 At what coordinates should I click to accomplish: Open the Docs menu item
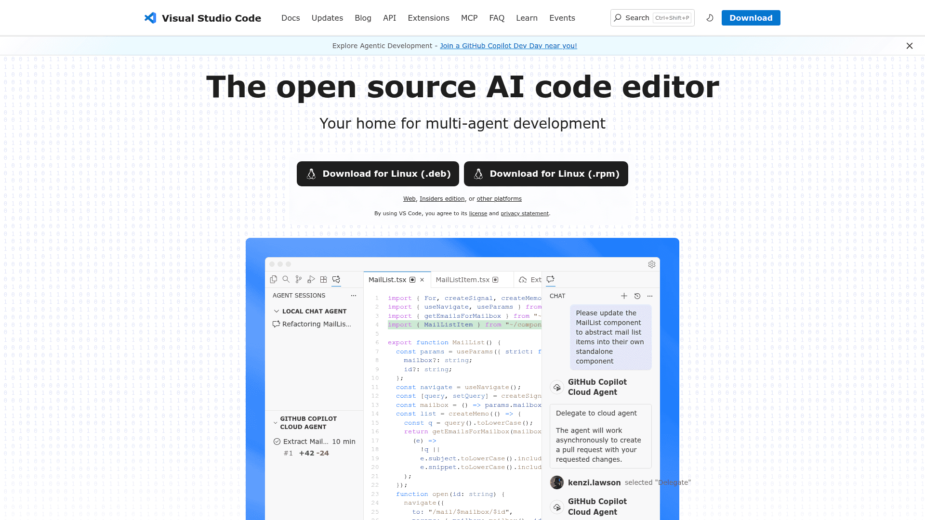[291, 18]
